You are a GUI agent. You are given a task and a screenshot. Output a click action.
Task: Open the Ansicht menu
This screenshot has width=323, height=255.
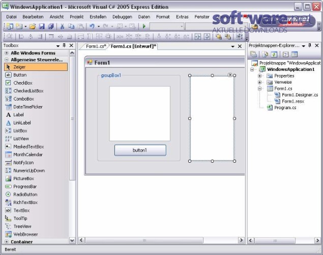56,17
